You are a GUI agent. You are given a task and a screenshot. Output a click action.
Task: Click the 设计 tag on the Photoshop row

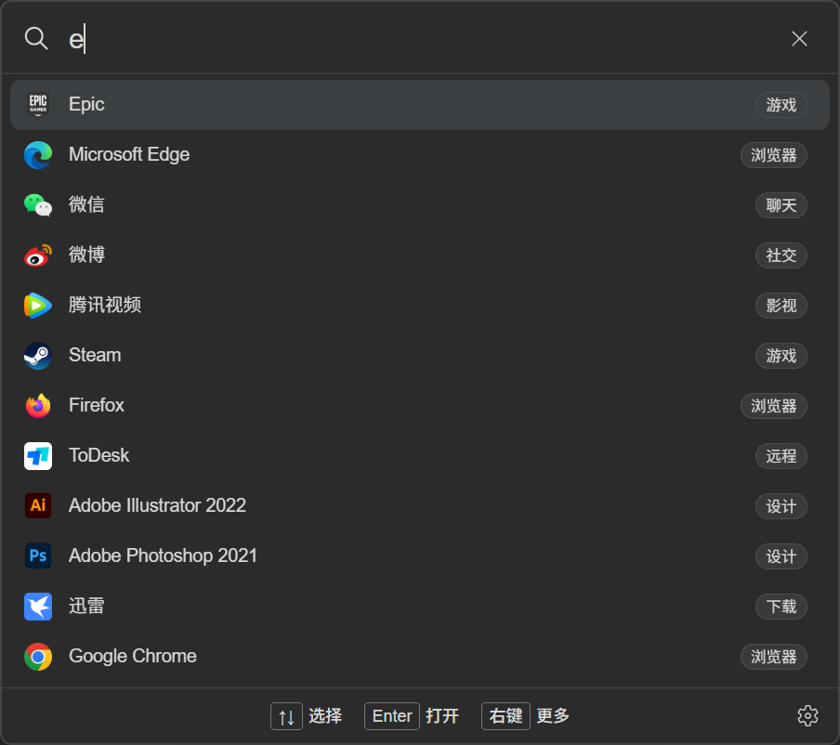781,556
